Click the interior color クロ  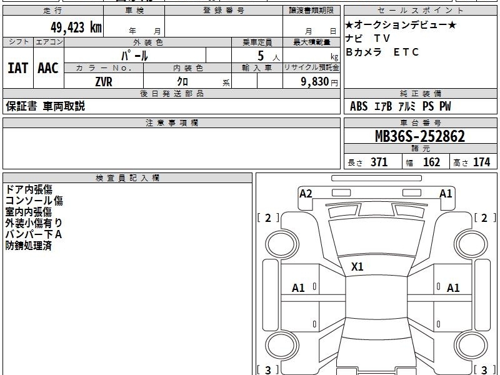[182, 82]
